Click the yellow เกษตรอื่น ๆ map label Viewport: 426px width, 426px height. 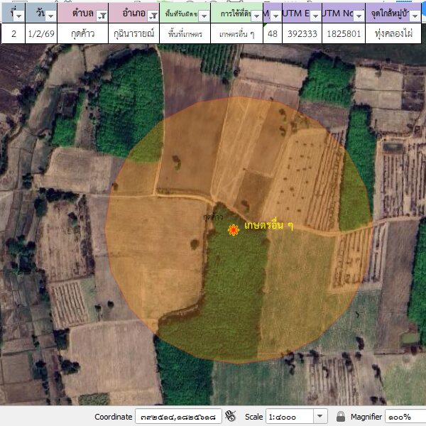click(x=268, y=226)
